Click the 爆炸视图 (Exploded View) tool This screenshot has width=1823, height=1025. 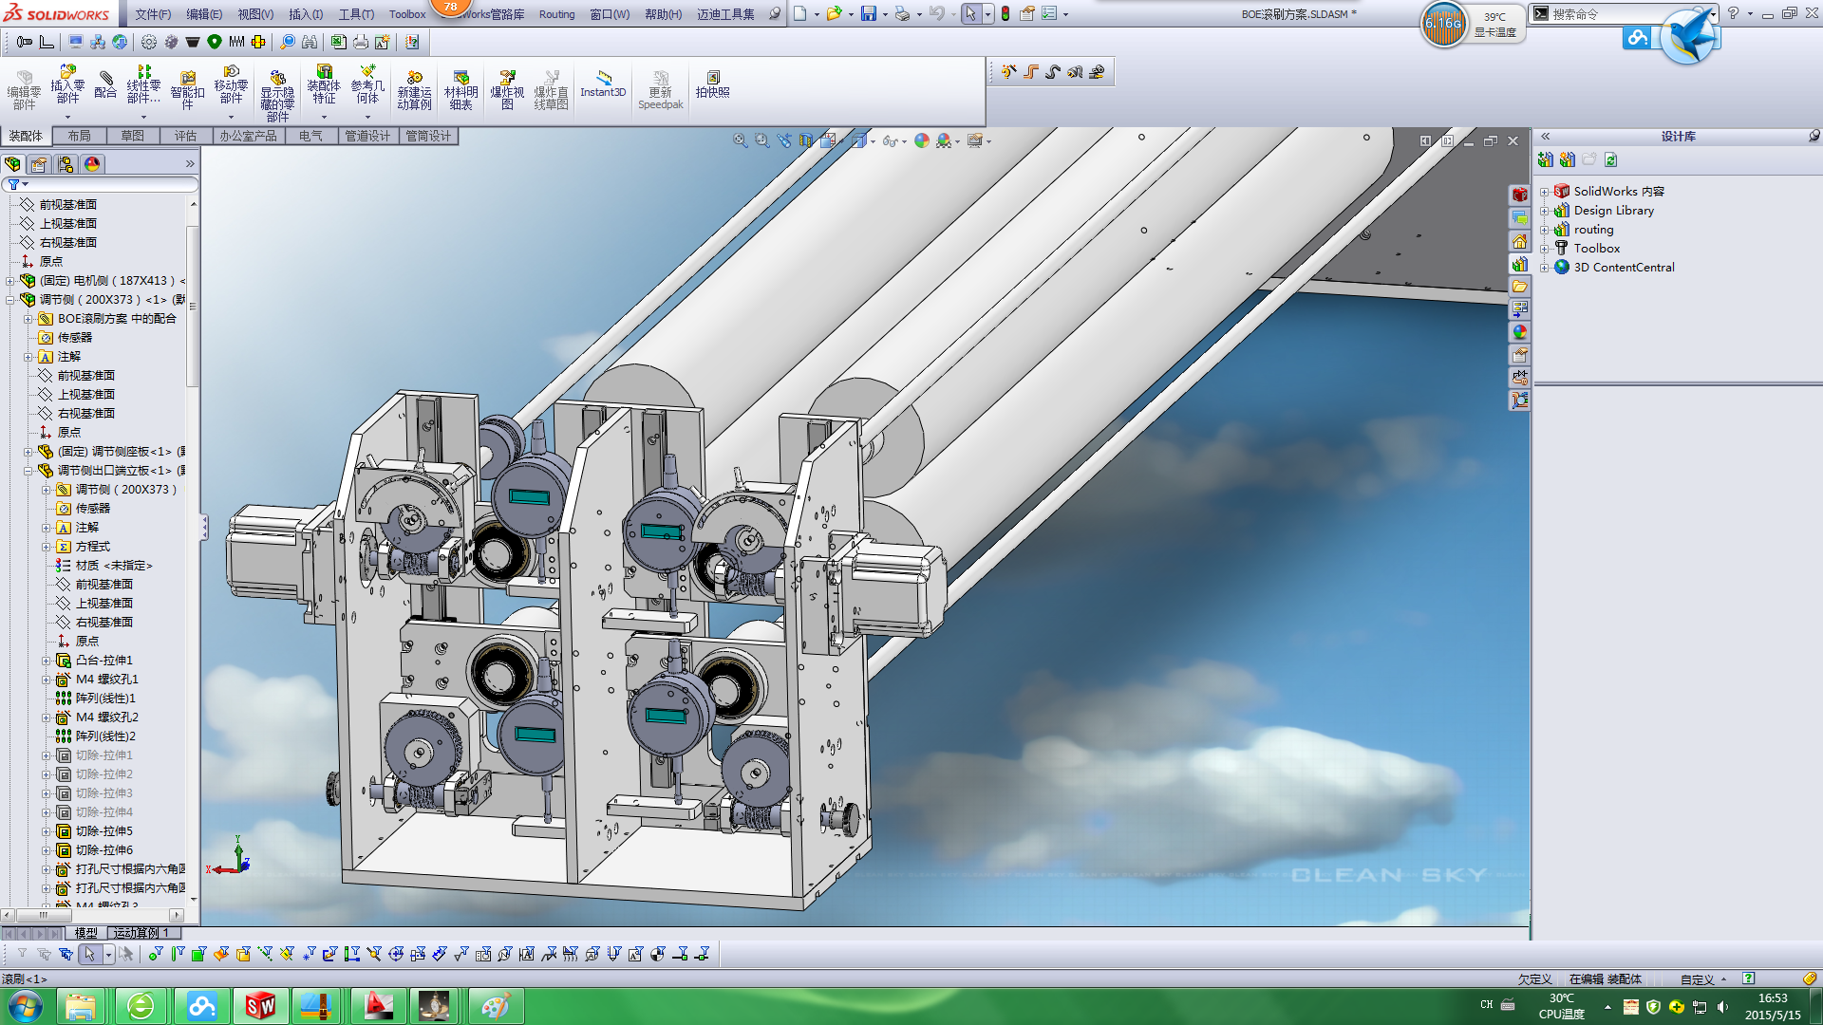tap(507, 90)
